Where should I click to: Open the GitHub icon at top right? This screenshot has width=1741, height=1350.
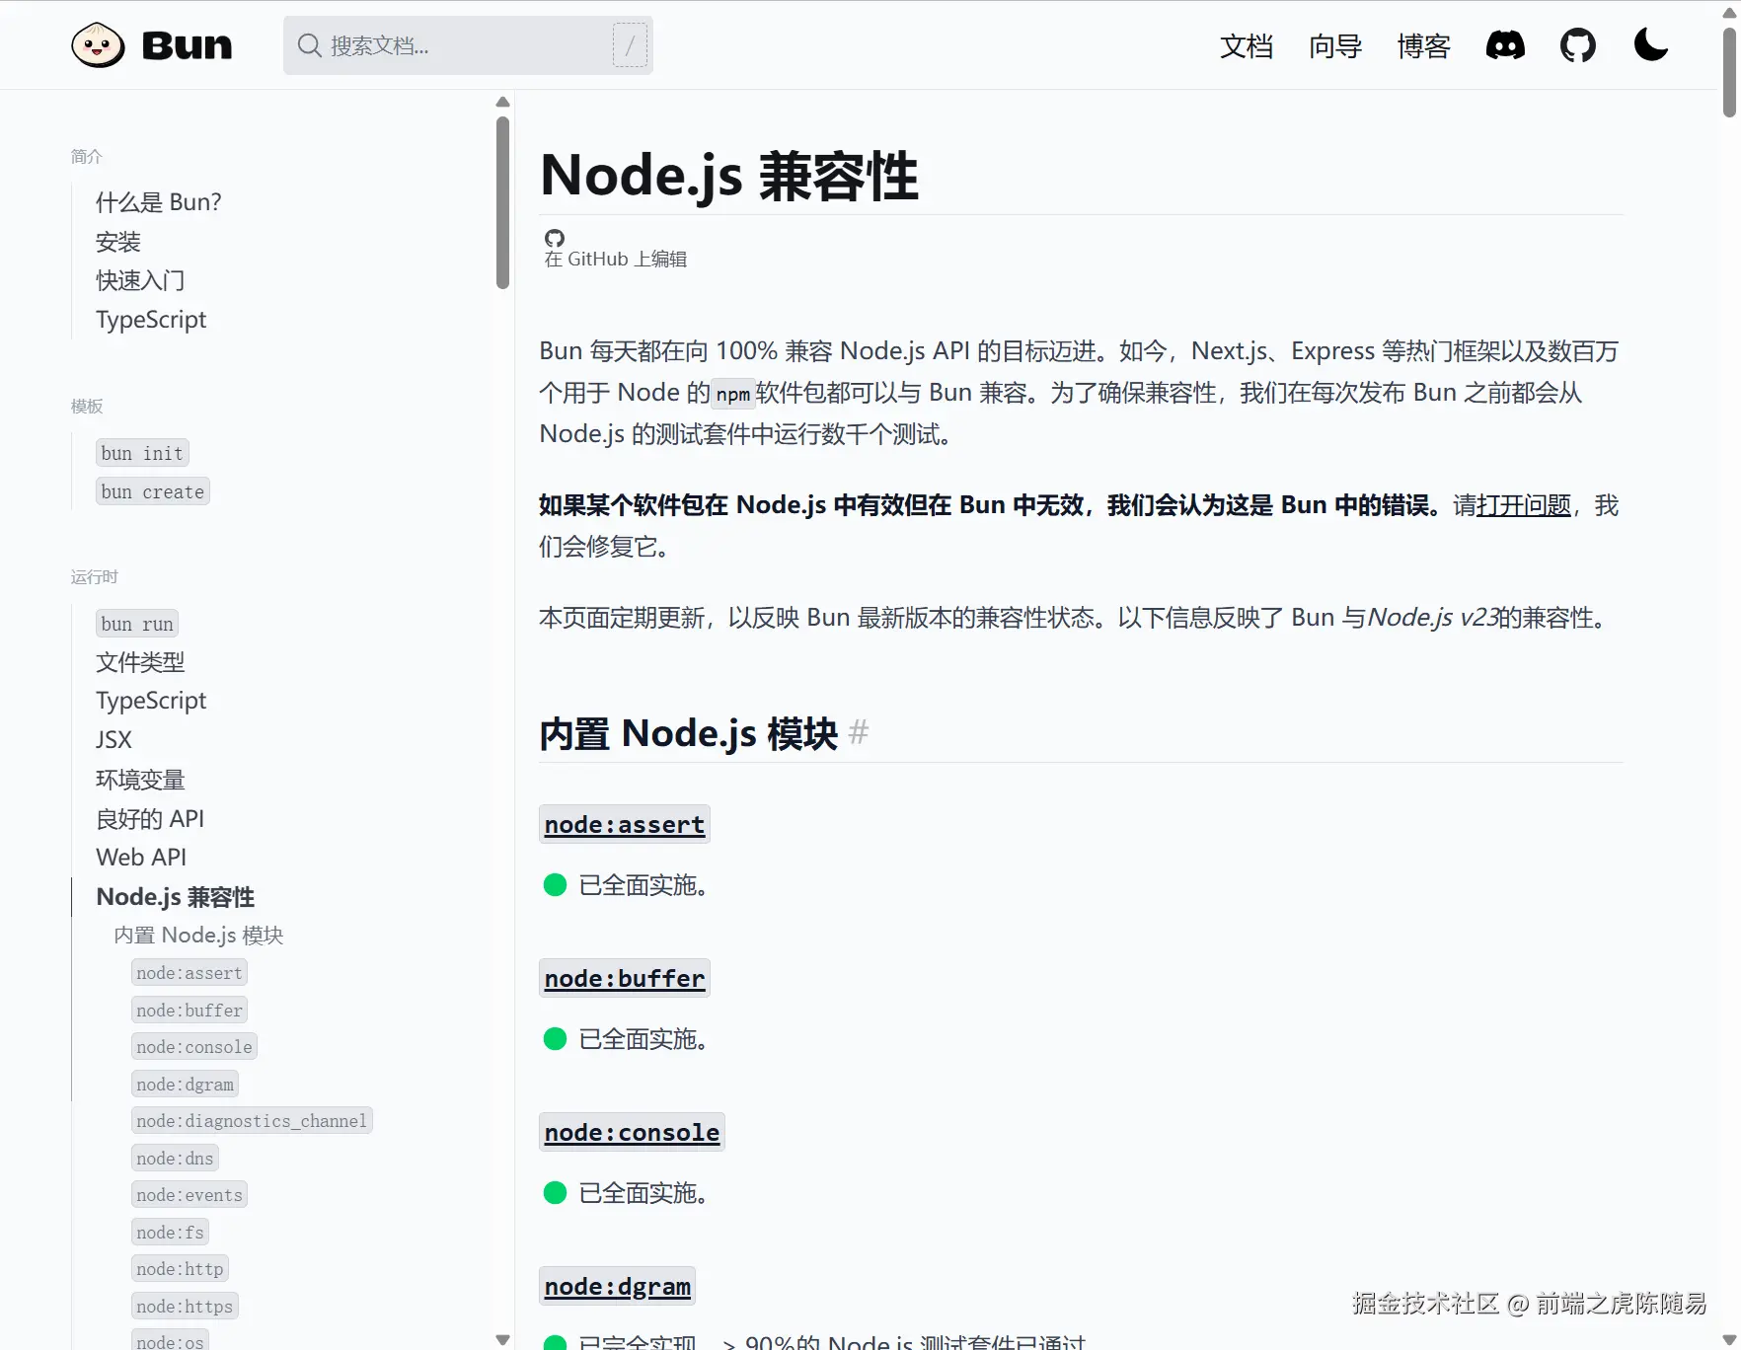point(1577,44)
